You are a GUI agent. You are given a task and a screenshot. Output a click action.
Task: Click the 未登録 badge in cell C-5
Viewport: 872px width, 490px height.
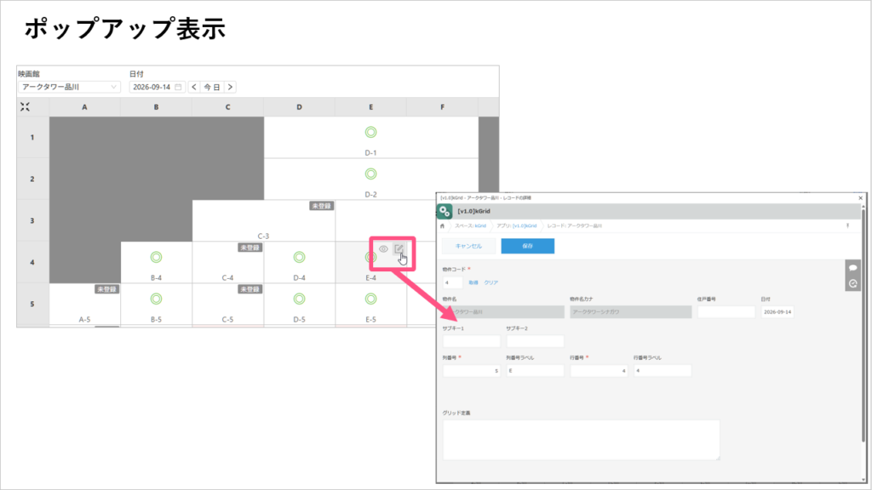click(250, 289)
